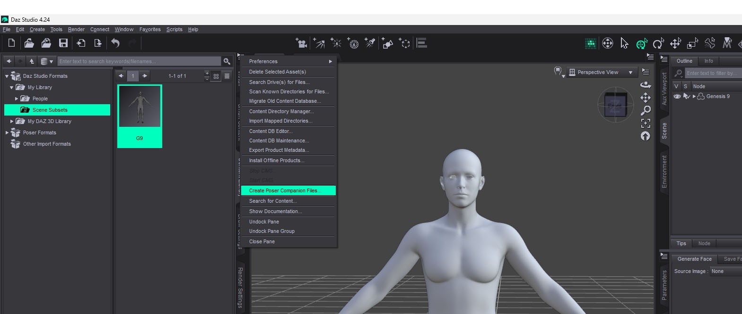Undo the last action with Undo arrow

tap(115, 43)
